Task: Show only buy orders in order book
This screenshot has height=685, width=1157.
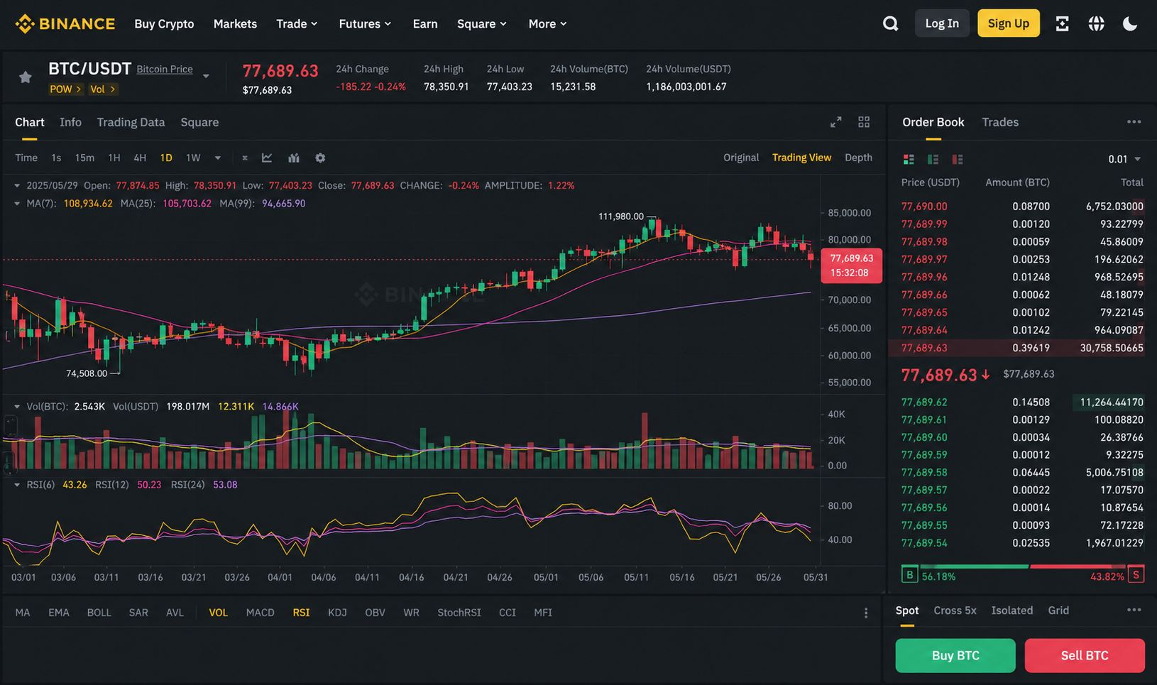Action: tap(933, 159)
